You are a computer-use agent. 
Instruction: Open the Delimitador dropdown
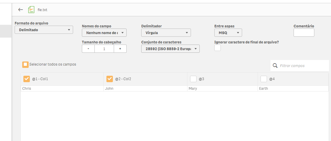(x=166, y=33)
